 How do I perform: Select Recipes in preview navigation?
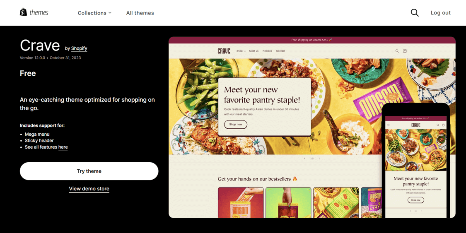[267, 51]
